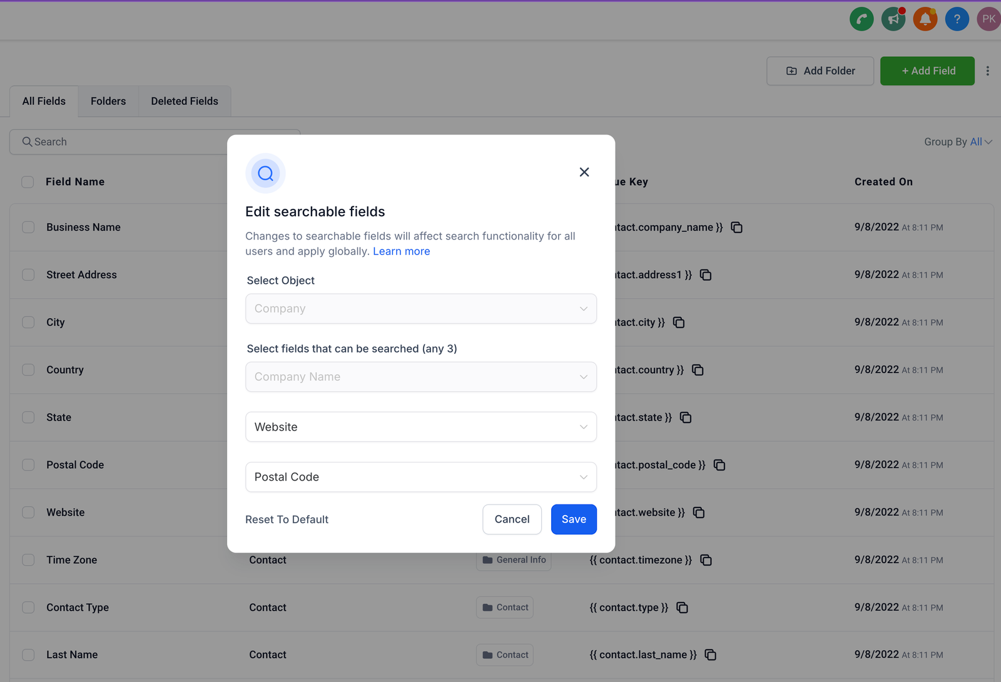This screenshot has width=1001, height=682.
Task: Open the PK user profile avatar
Action: pyautogui.click(x=988, y=19)
